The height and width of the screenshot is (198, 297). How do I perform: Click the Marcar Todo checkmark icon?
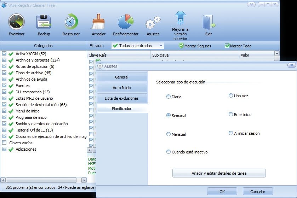[227, 46]
